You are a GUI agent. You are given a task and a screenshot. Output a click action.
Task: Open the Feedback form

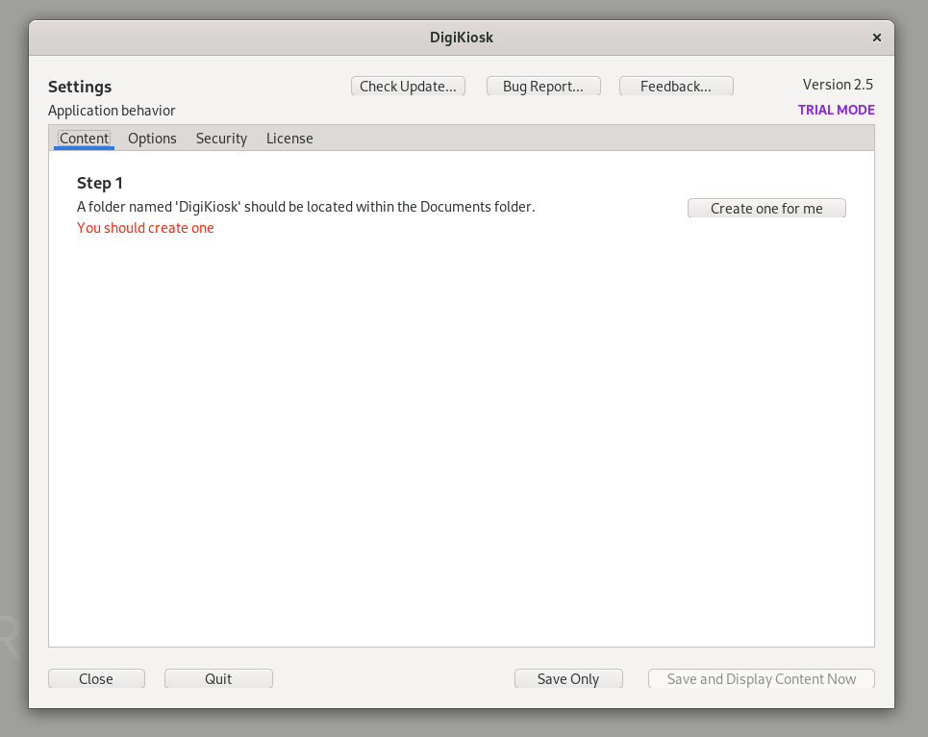676,87
